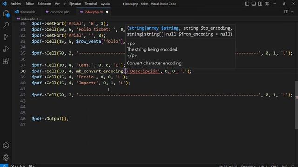Open the Ir menu
The image size is (298, 167).
click(x=64, y=4)
